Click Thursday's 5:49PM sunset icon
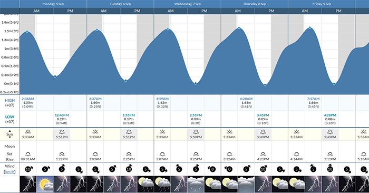 [x=263, y=132]
